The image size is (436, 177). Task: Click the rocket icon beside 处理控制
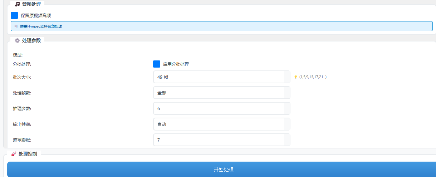[14, 154]
